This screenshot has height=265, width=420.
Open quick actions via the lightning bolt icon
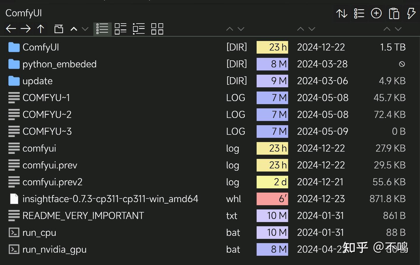point(411,13)
